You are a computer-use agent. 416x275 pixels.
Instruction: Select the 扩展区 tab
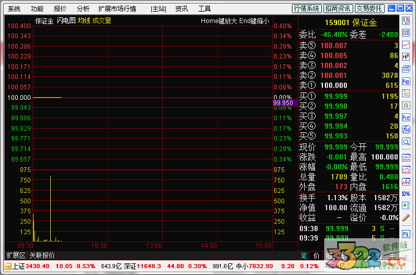pyautogui.click(x=16, y=255)
